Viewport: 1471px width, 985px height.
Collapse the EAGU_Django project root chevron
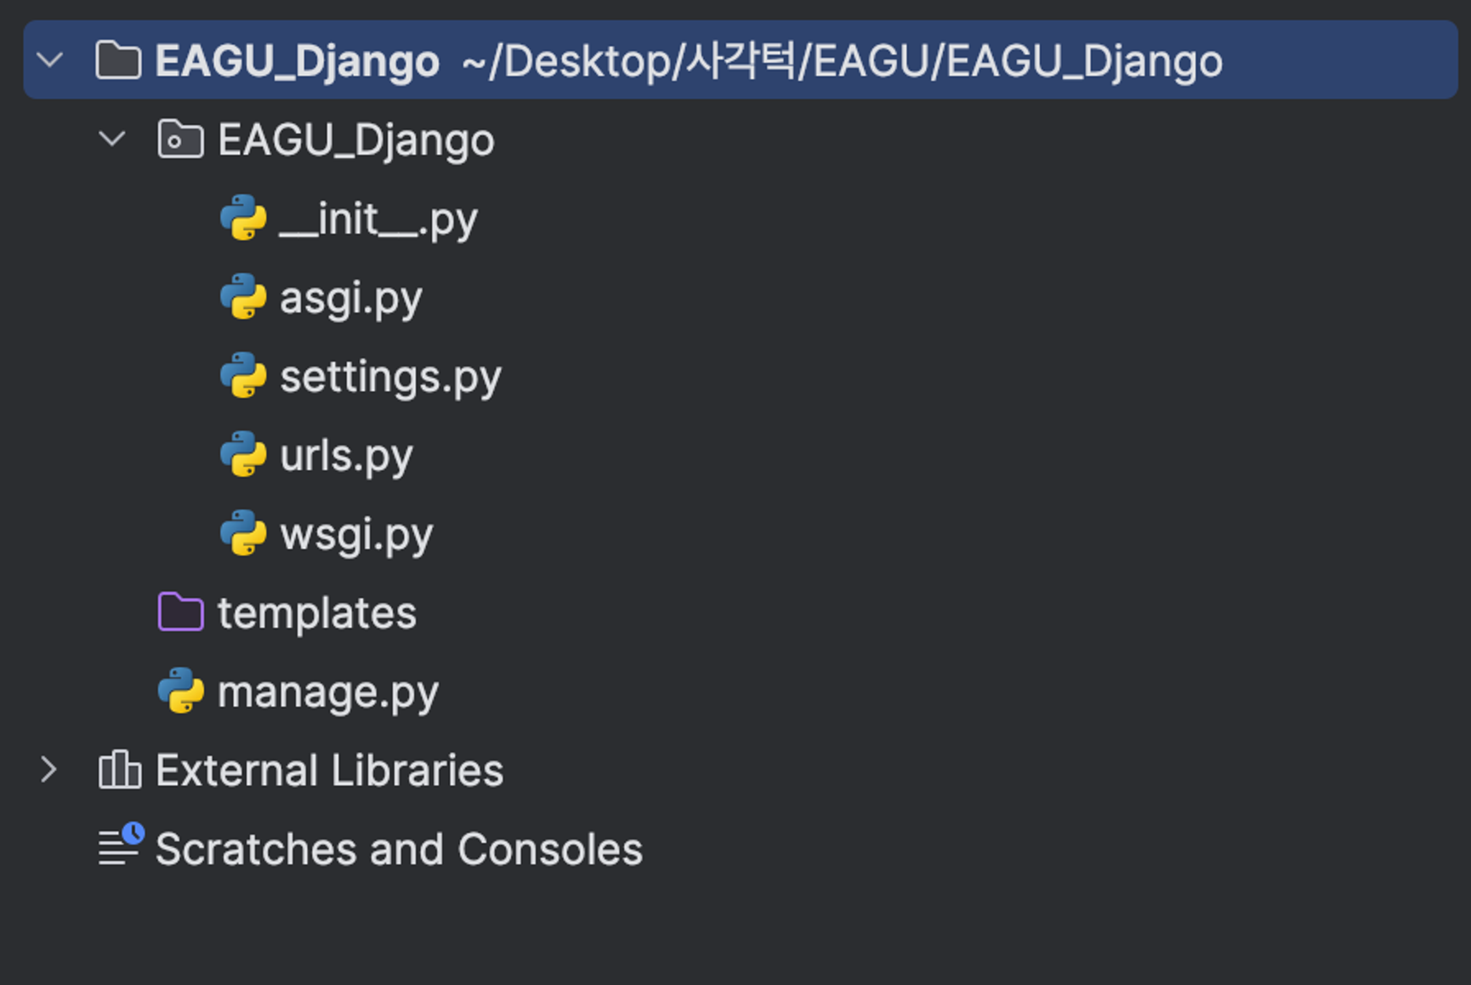point(50,60)
